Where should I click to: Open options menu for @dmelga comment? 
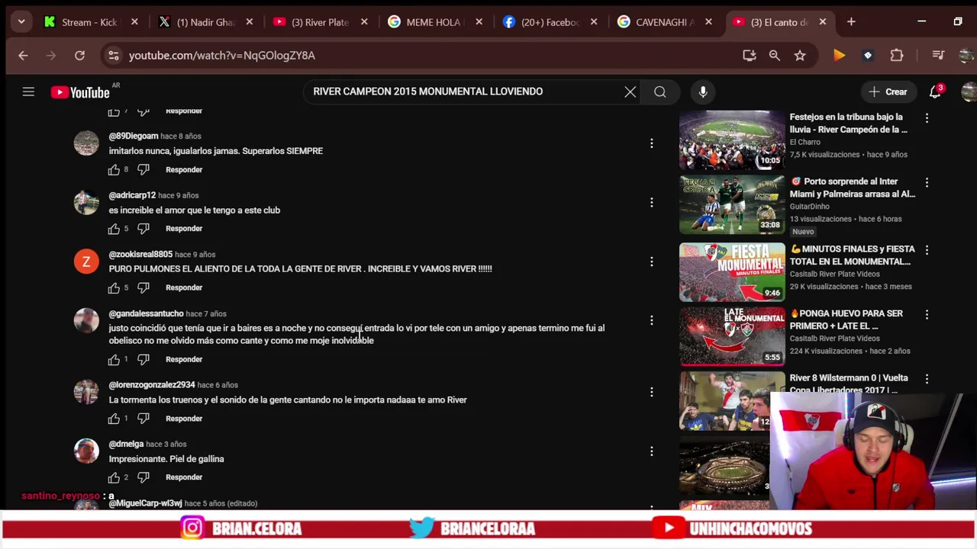point(651,451)
